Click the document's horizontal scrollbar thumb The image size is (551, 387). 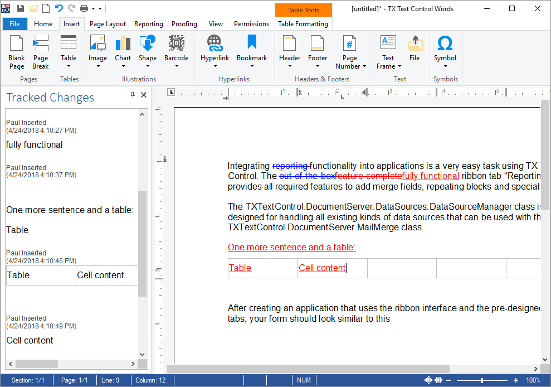[308, 369]
